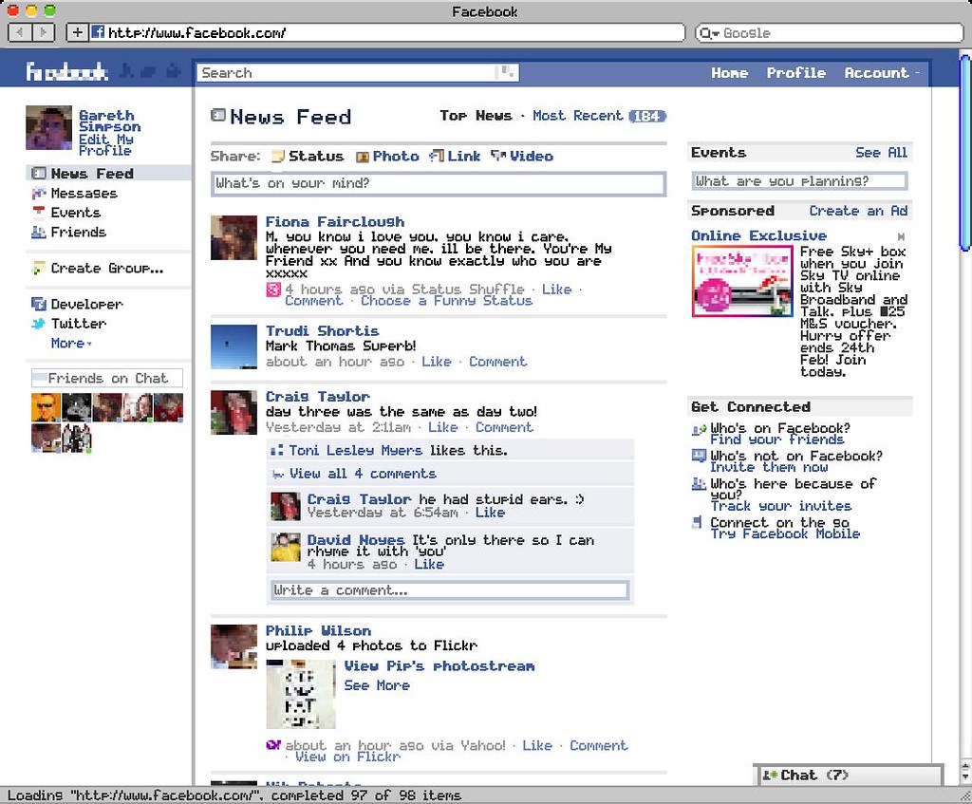Image resolution: width=972 pixels, height=804 pixels.
Task: Open Fiona Fairclough's profile link
Action: click(x=335, y=221)
